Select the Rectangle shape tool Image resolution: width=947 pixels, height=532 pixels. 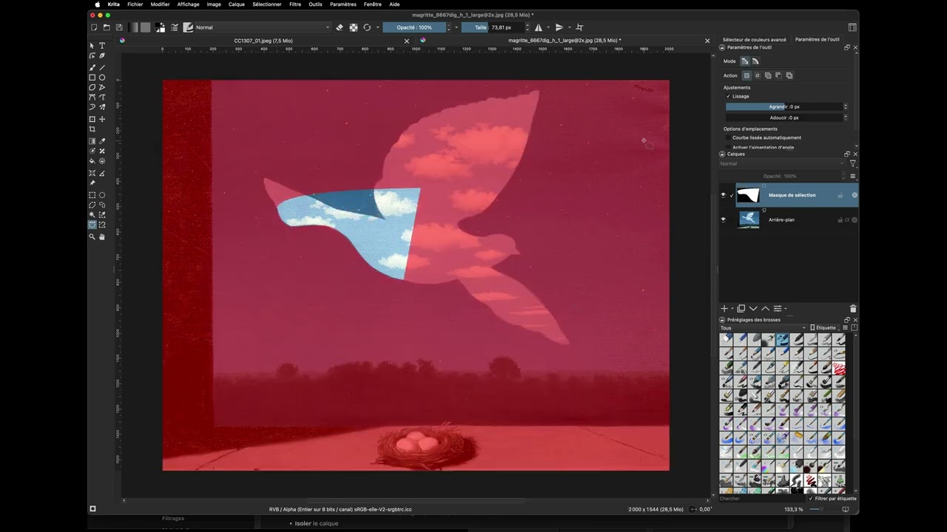click(x=92, y=78)
